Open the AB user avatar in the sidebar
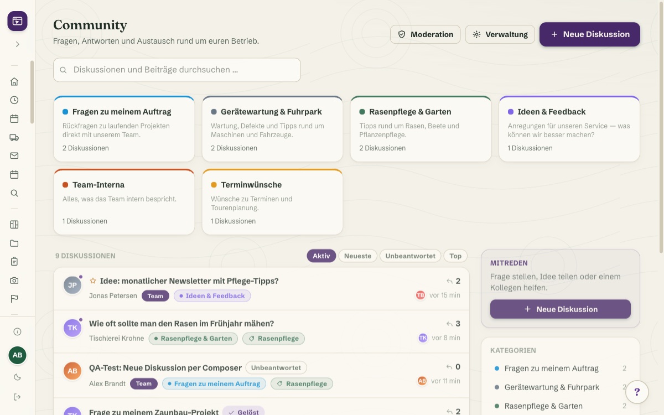 click(x=17, y=355)
